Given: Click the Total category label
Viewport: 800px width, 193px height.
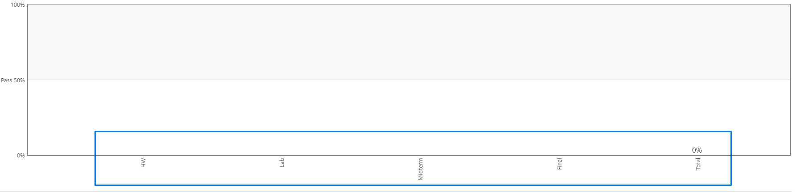Looking at the screenshot, I should click(698, 164).
